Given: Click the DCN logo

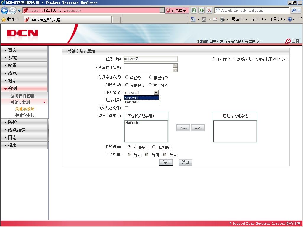Looking at the screenshot, I should (22, 33).
